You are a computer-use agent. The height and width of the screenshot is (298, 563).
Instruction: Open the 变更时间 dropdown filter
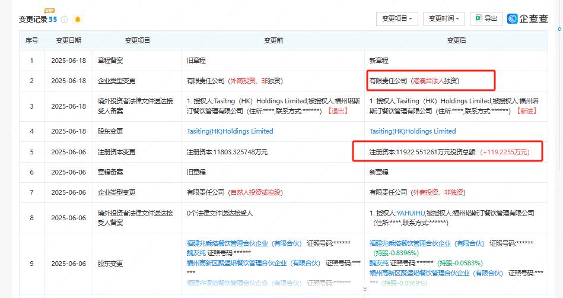444,18
